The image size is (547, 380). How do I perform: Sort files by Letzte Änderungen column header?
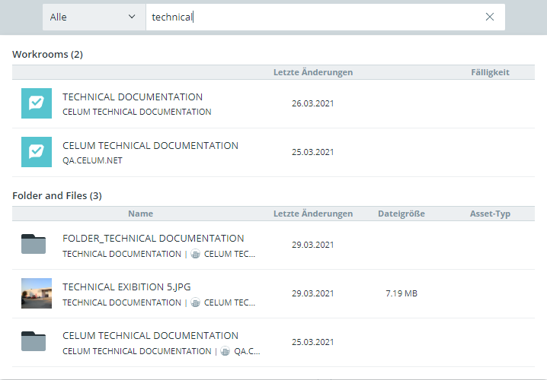[313, 214]
